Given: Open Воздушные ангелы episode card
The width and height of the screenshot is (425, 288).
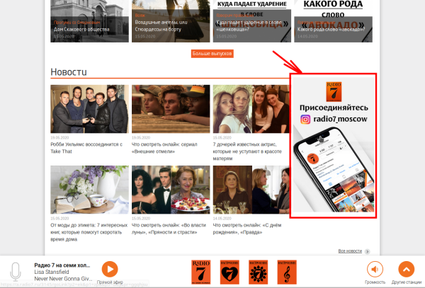Looking at the screenshot, I should coord(171,21).
